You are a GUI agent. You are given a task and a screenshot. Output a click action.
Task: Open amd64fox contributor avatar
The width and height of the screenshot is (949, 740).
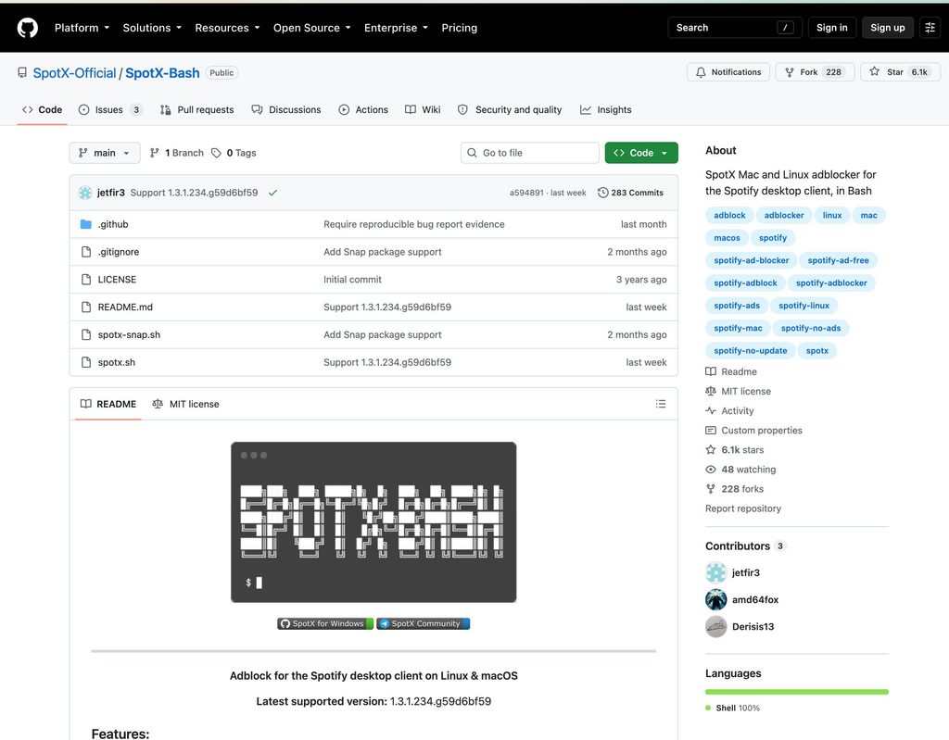tap(716, 599)
